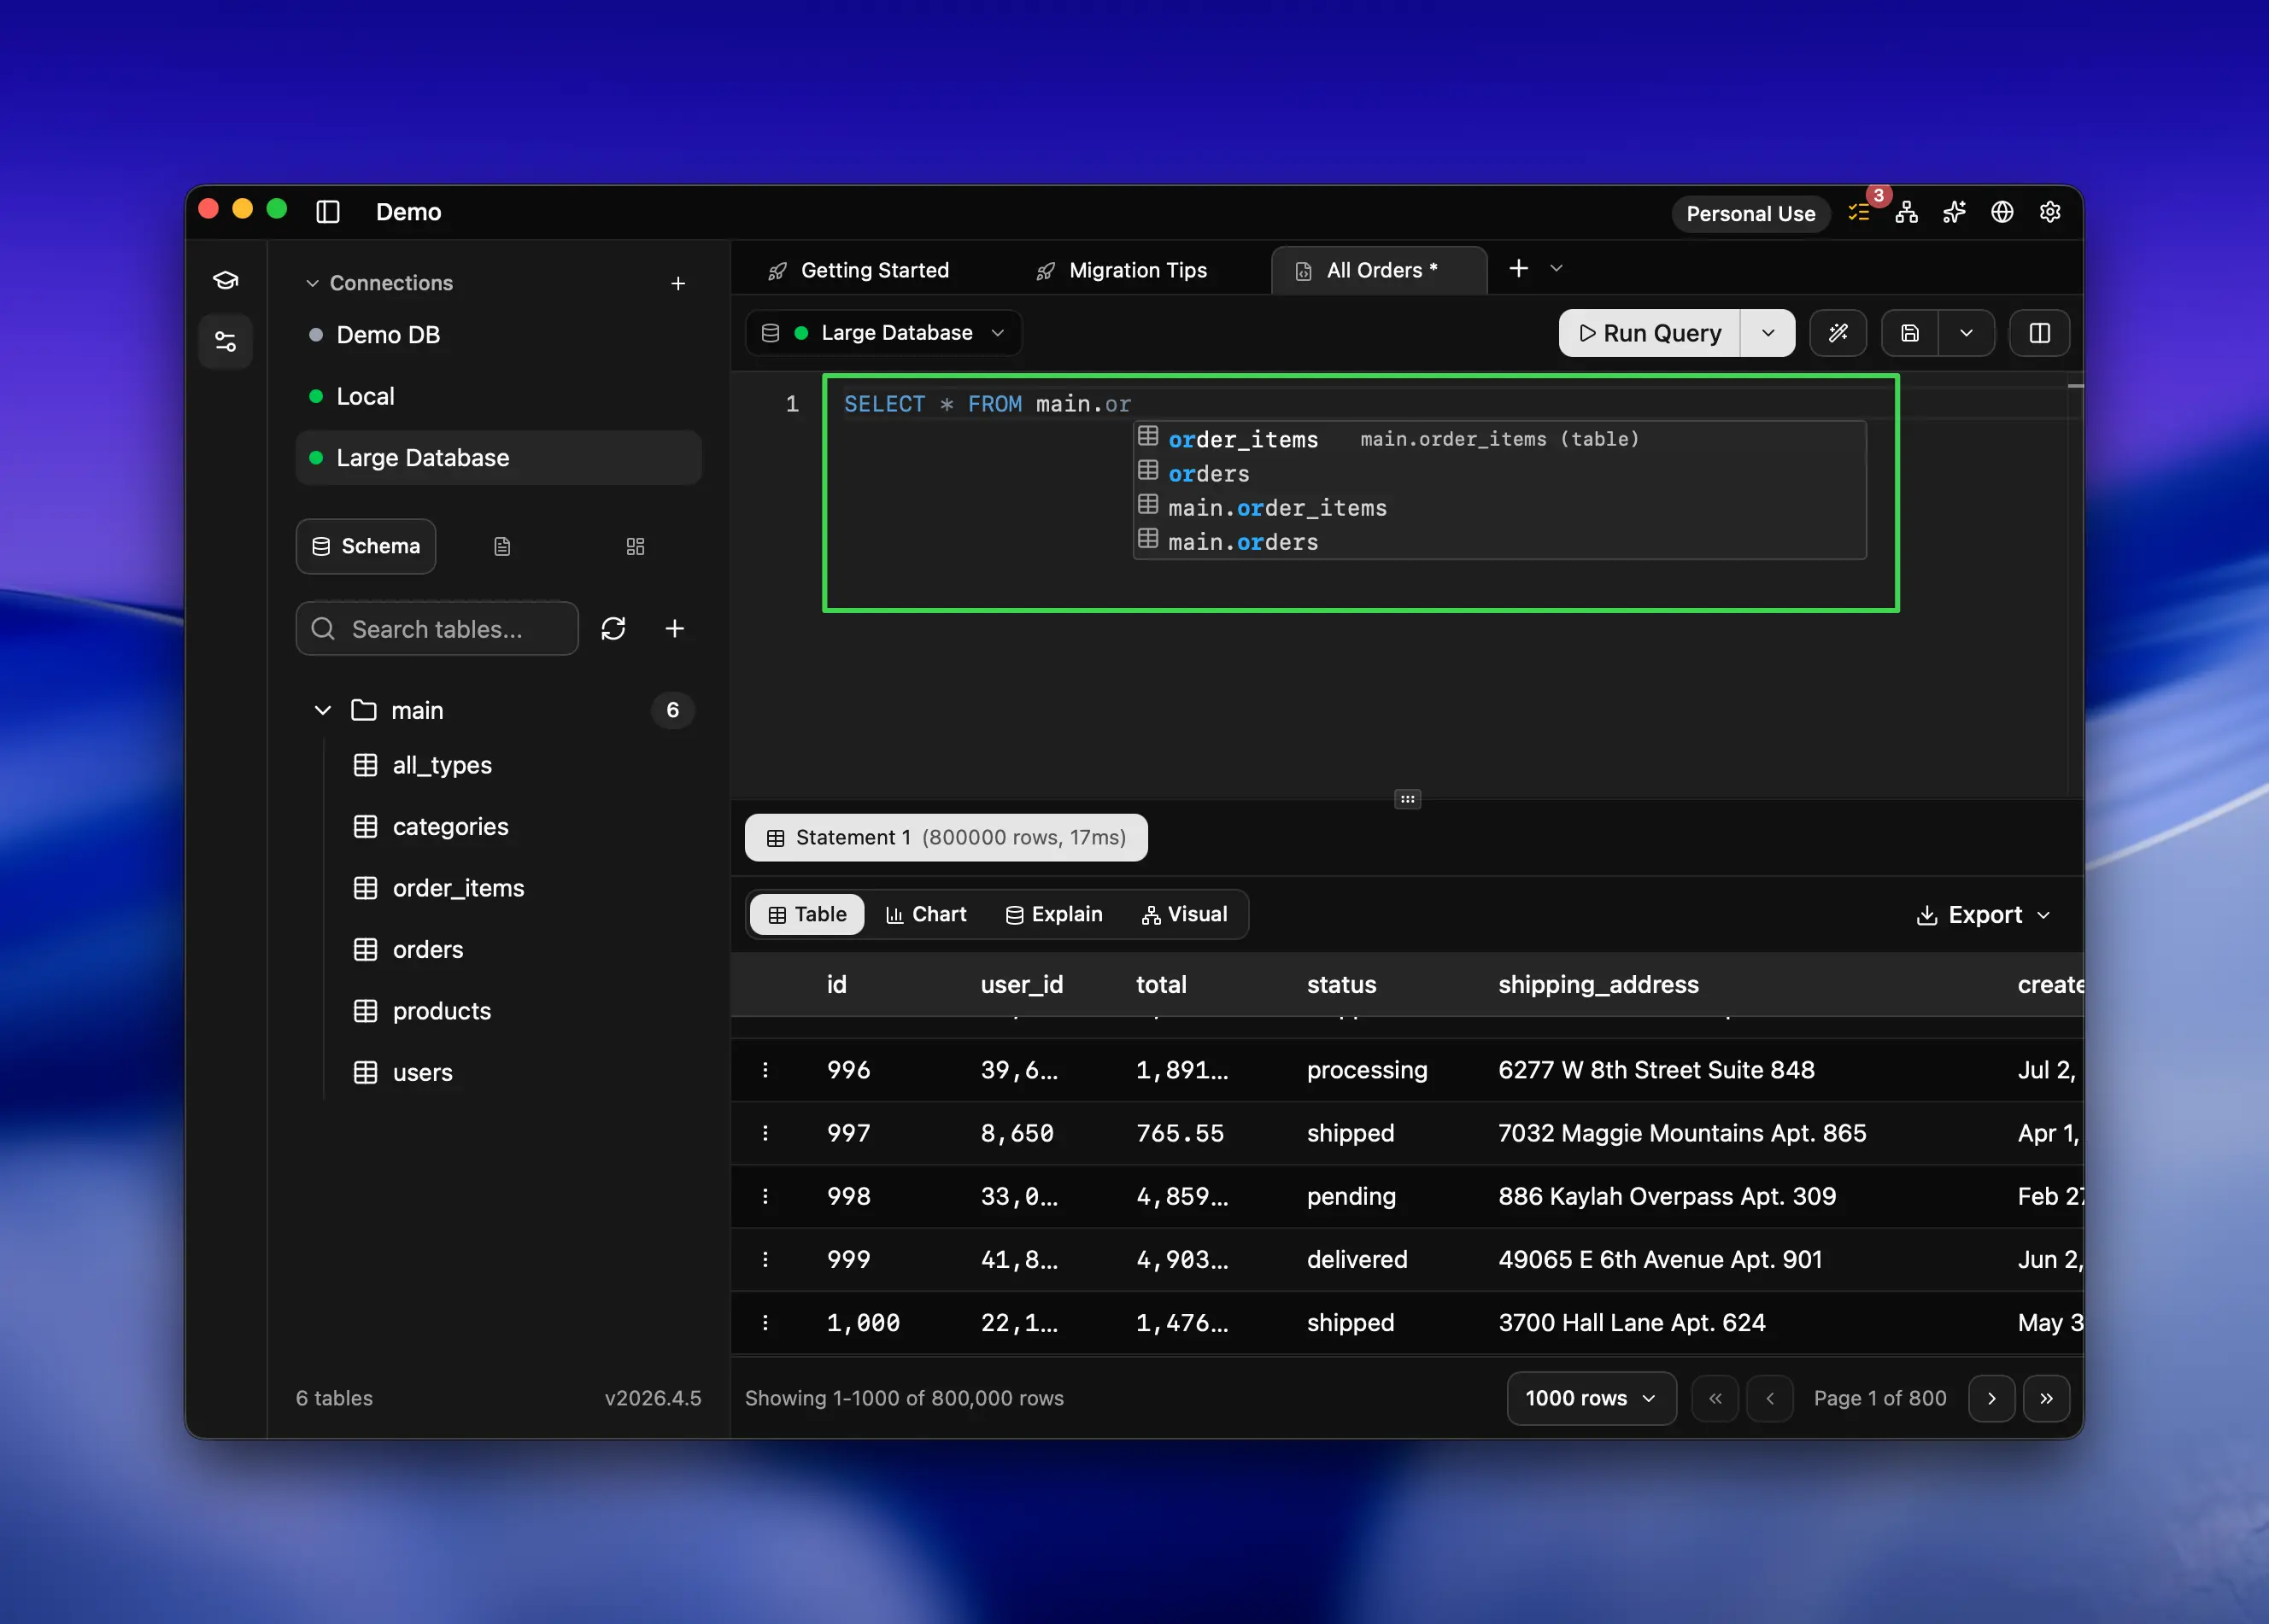Collapse the main schema folder

[322, 710]
